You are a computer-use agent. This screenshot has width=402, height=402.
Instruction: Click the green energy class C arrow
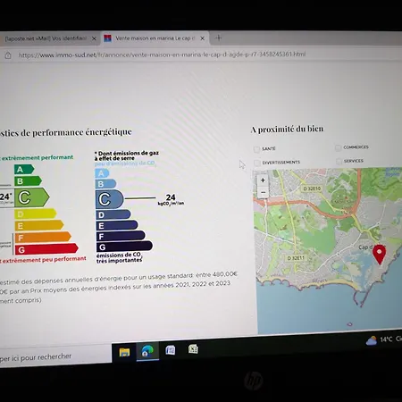click(32, 197)
